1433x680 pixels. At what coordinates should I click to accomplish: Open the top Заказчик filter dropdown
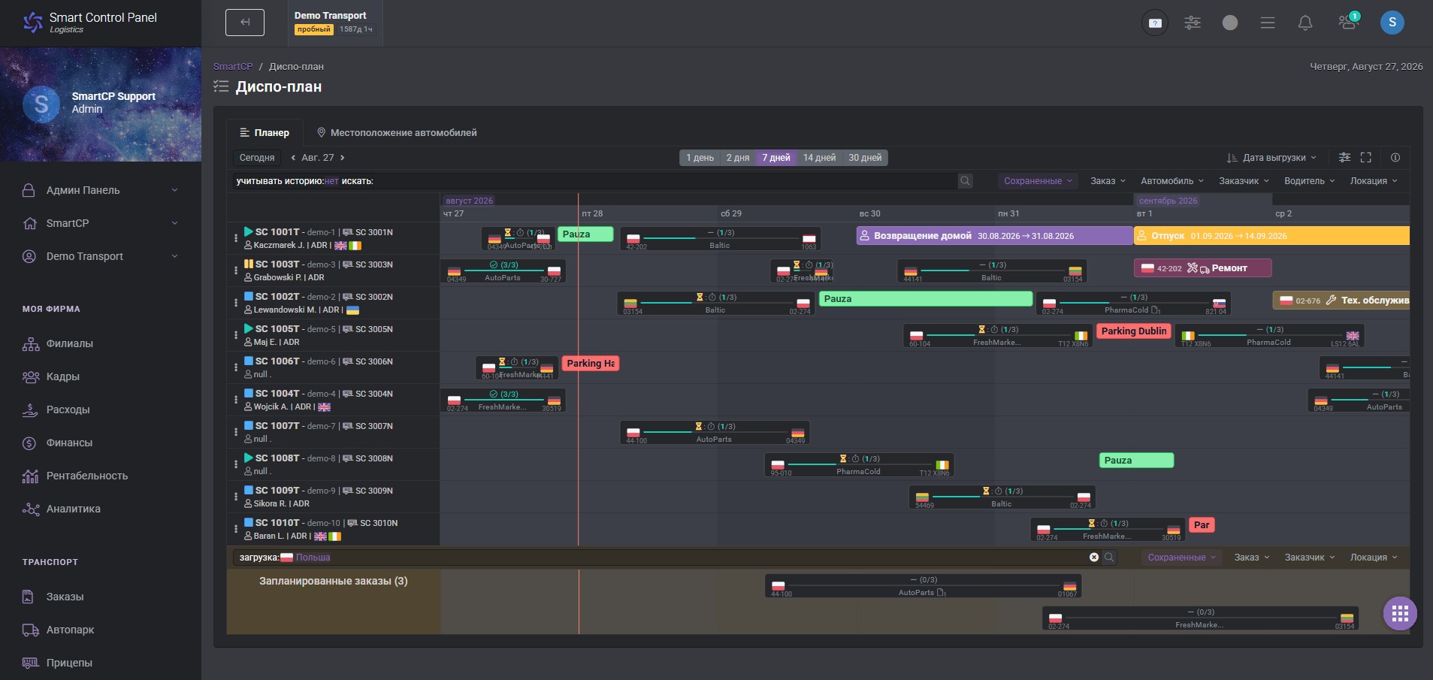click(x=1244, y=181)
